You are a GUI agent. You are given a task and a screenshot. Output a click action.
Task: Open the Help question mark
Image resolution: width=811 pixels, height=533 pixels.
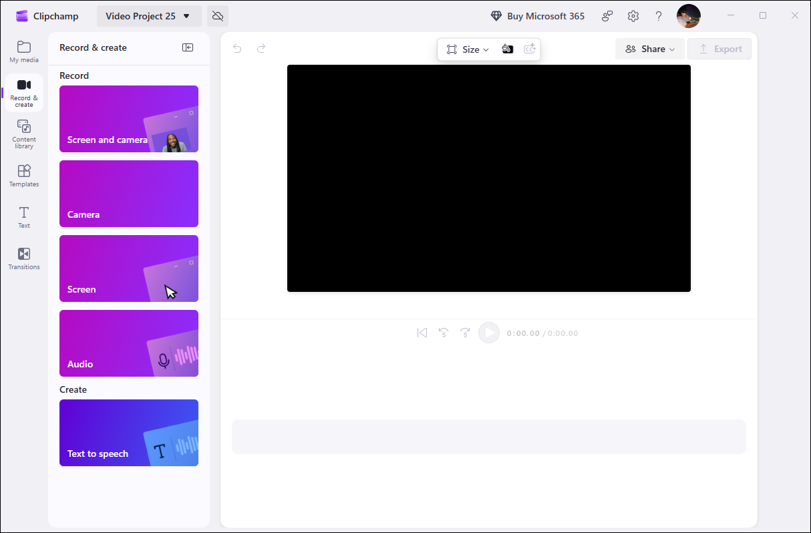coord(659,16)
